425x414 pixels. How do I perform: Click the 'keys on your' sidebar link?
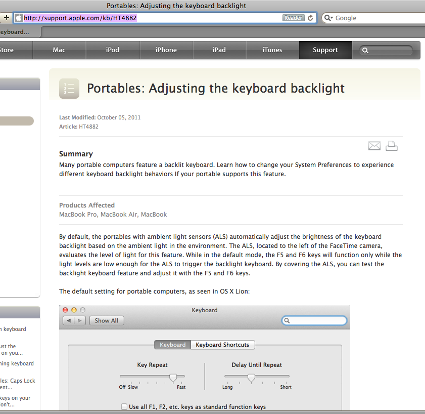(15, 401)
